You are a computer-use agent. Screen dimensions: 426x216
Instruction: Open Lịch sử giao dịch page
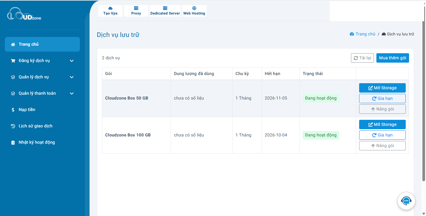(x=42, y=126)
